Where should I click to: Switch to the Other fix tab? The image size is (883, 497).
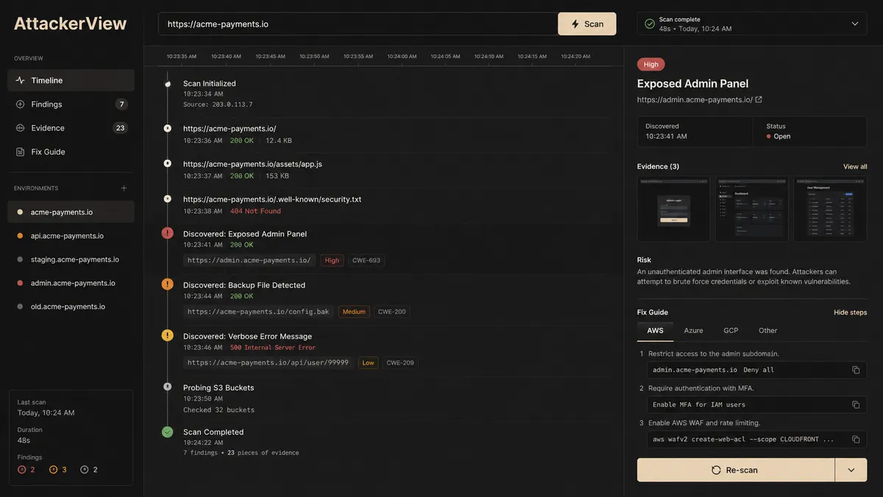pos(767,331)
